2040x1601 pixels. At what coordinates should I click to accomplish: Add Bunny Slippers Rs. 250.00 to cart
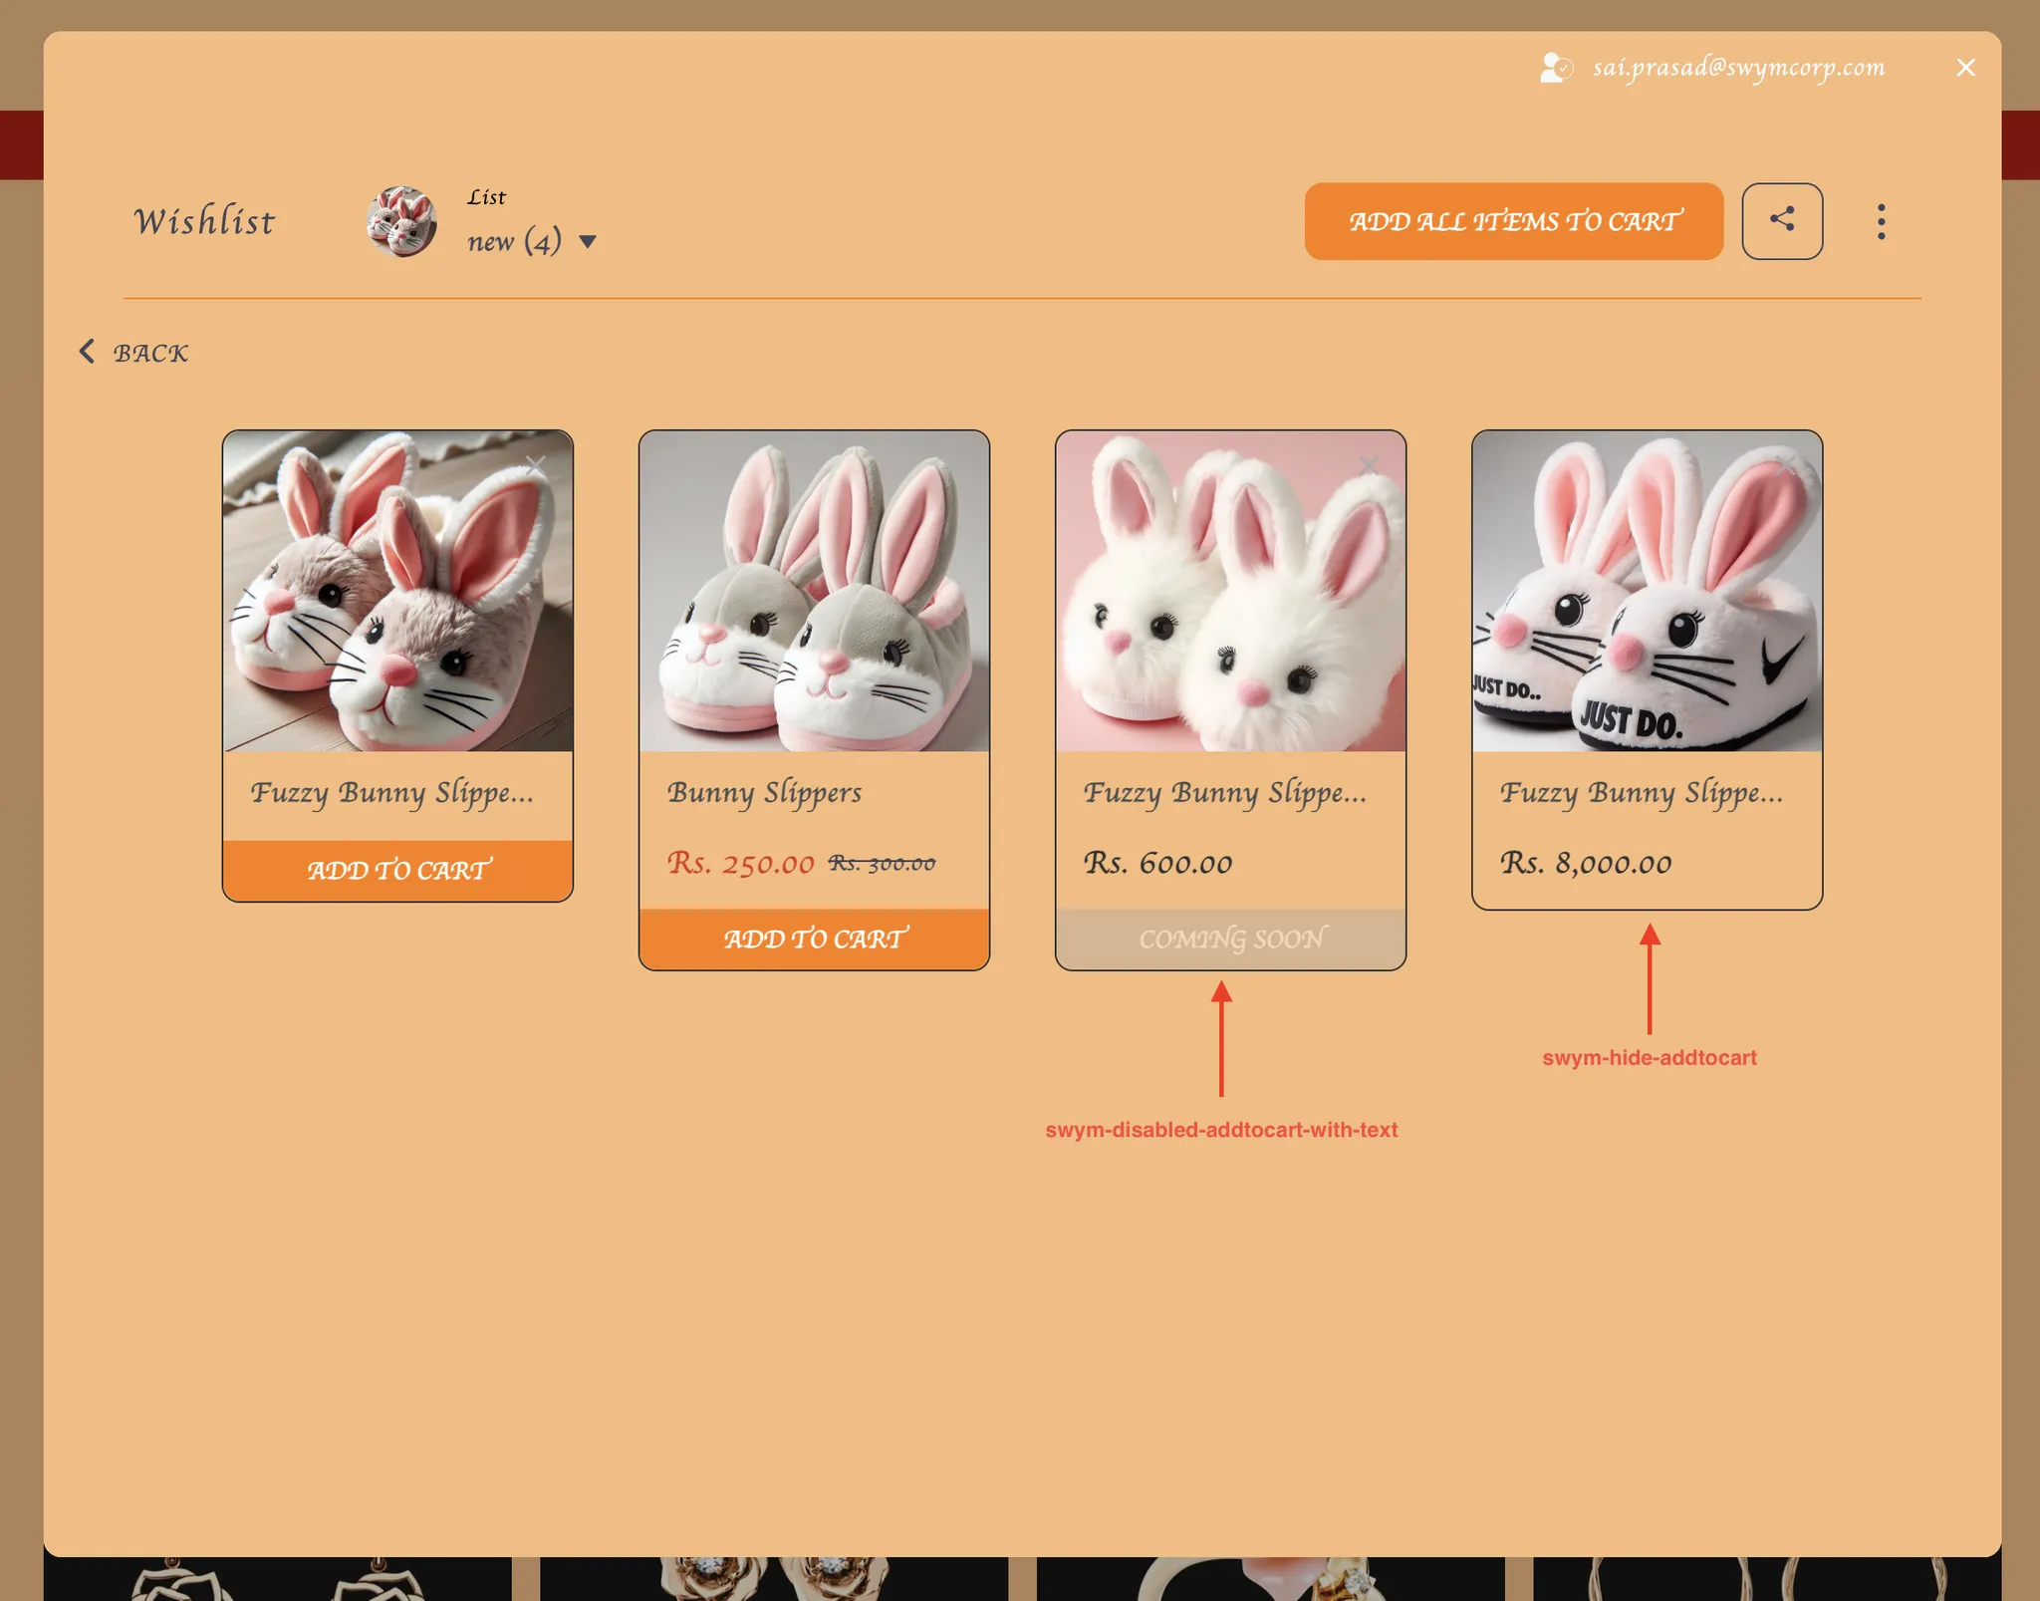point(814,938)
